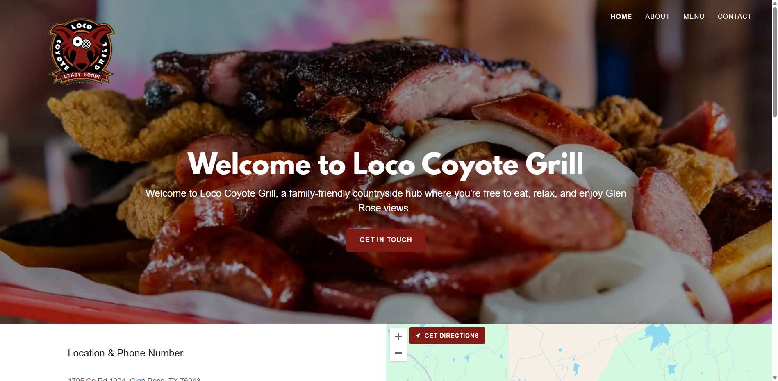Open the MENU page link
Screen dimensions: 778x381
click(694, 16)
